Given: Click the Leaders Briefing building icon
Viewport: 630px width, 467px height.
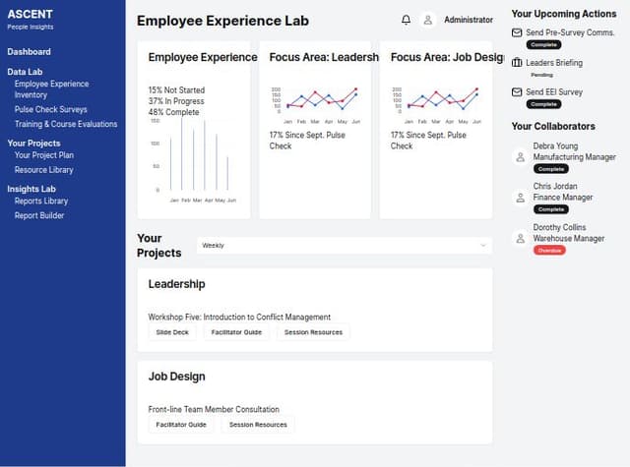Looking at the screenshot, I should pos(518,63).
